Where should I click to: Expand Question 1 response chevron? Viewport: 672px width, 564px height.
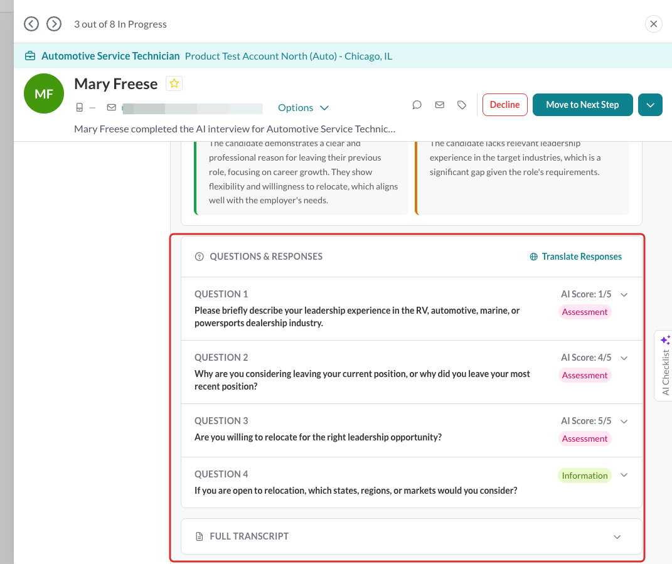624,294
